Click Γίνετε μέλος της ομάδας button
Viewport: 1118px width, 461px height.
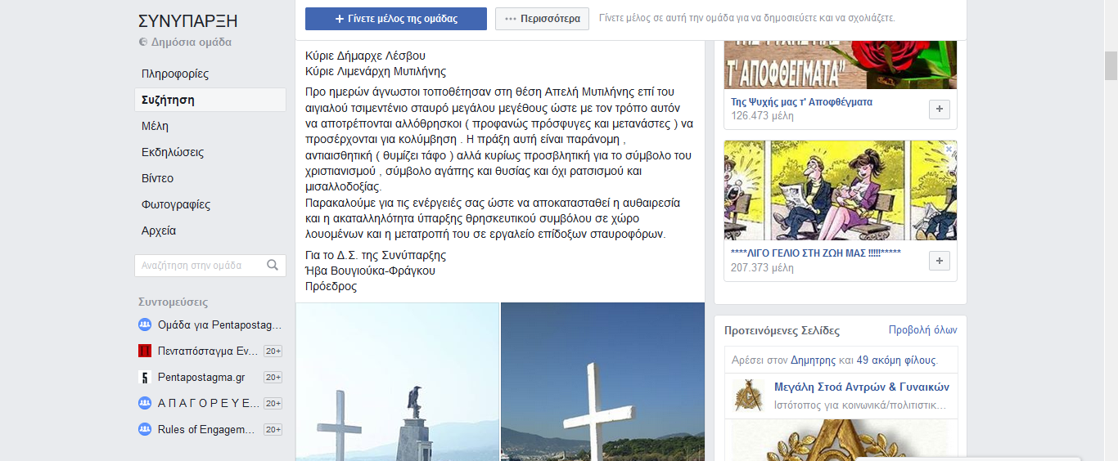tap(396, 19)
